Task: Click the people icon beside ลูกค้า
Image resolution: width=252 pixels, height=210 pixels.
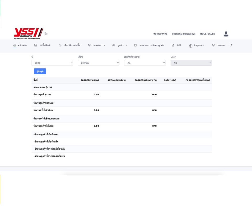Action: click(x=114, y=45)
